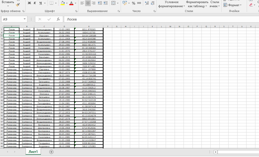Open accounting format dropdown arrow
Screen dimensions: 259x157
point(129,3)
